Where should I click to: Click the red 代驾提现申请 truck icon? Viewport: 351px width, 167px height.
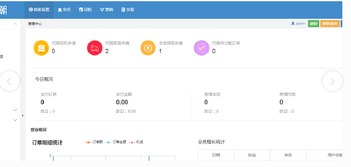pos(95,48)
